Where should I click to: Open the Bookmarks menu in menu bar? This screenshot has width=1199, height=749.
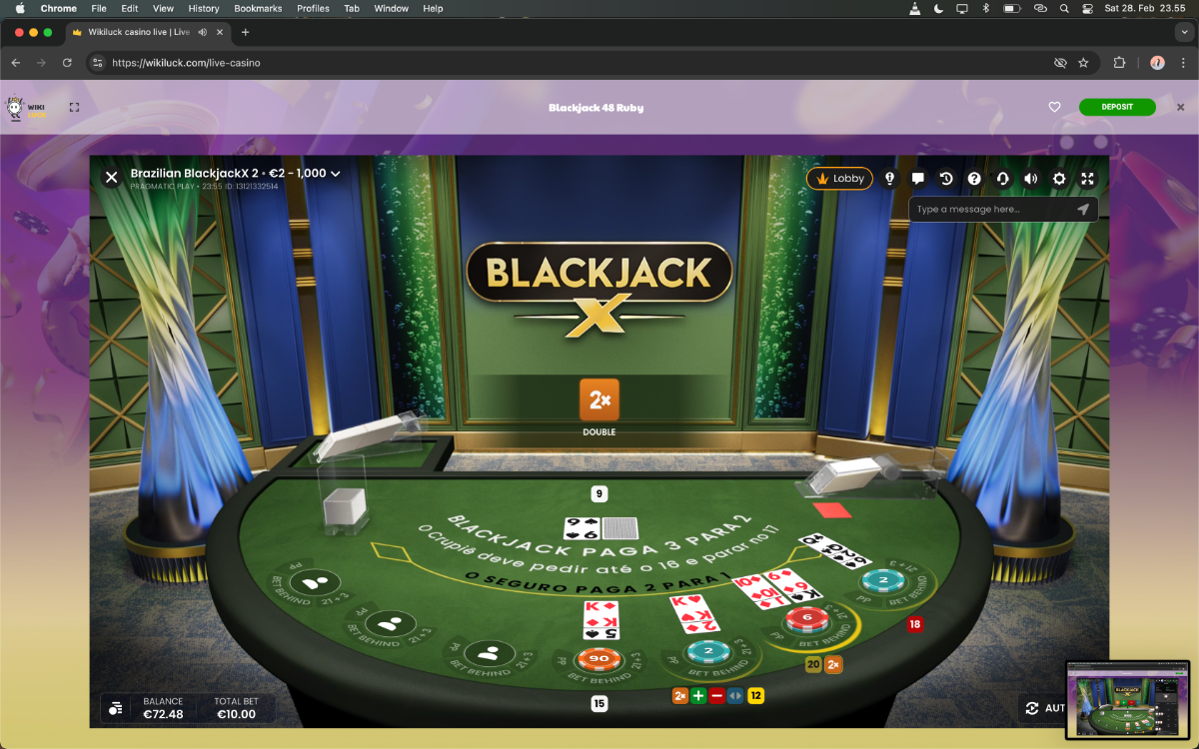tap(258, 8)
